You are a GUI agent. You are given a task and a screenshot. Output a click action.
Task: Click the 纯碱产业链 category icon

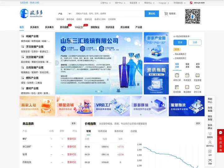click(22, 36)
